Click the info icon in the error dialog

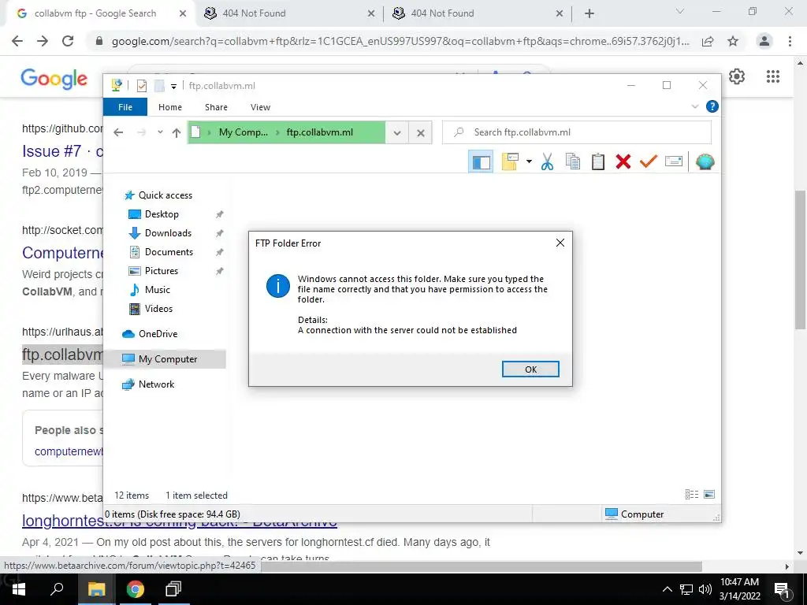tap(278, 286)
